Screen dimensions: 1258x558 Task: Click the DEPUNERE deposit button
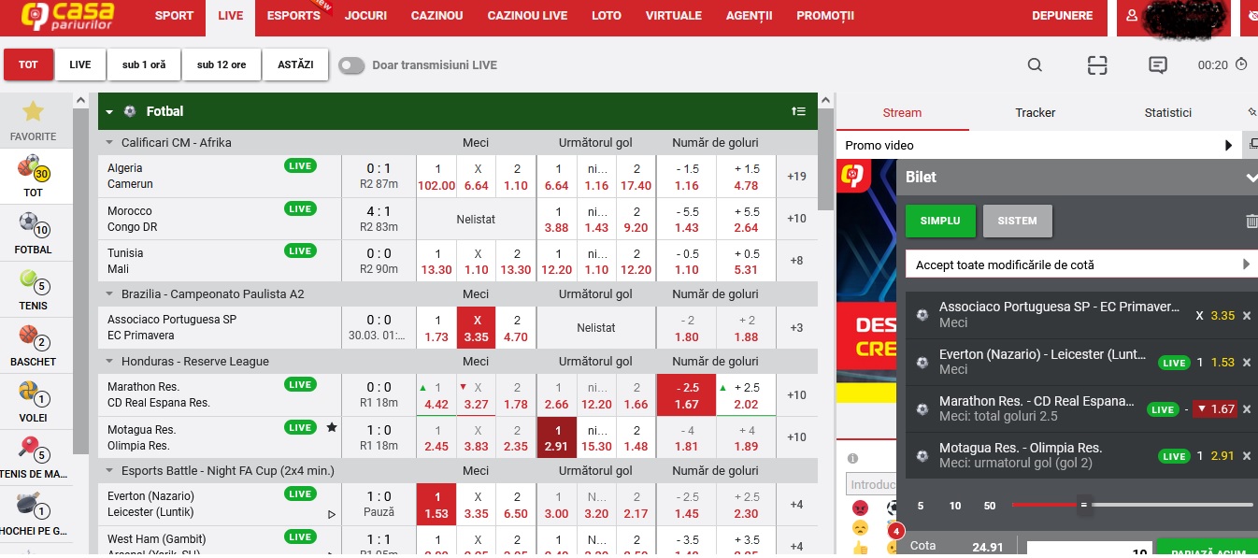tap(1062, 16)
